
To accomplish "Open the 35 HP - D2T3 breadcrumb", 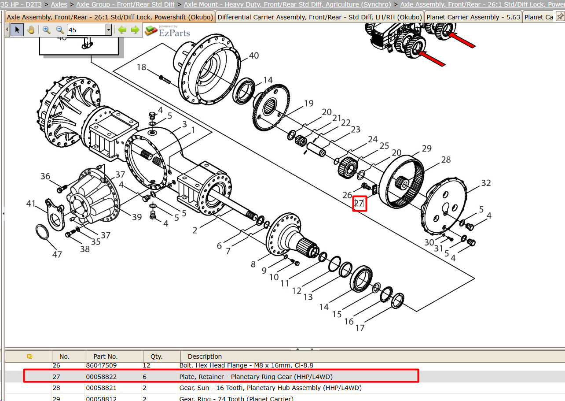I will (x=21, y=4).
